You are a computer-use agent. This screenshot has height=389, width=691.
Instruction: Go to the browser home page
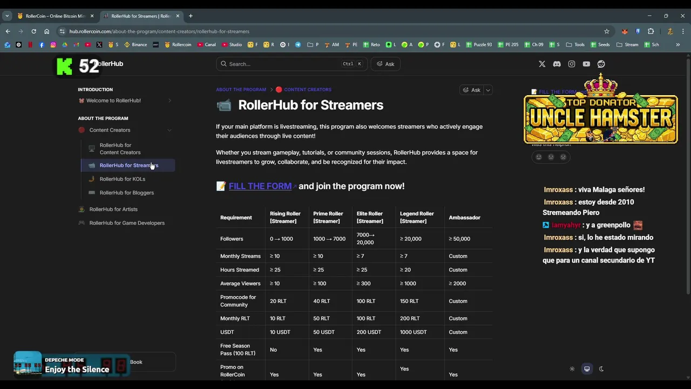pos(46,31)
